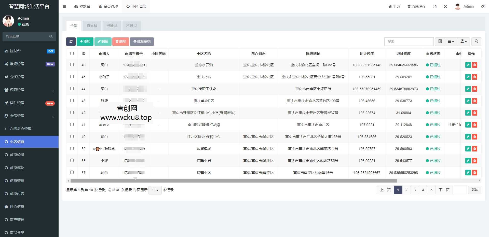The height and width of the screenshot is (237, 489).
Task: Open the settings gear icon top right
Action: point(483,6)
